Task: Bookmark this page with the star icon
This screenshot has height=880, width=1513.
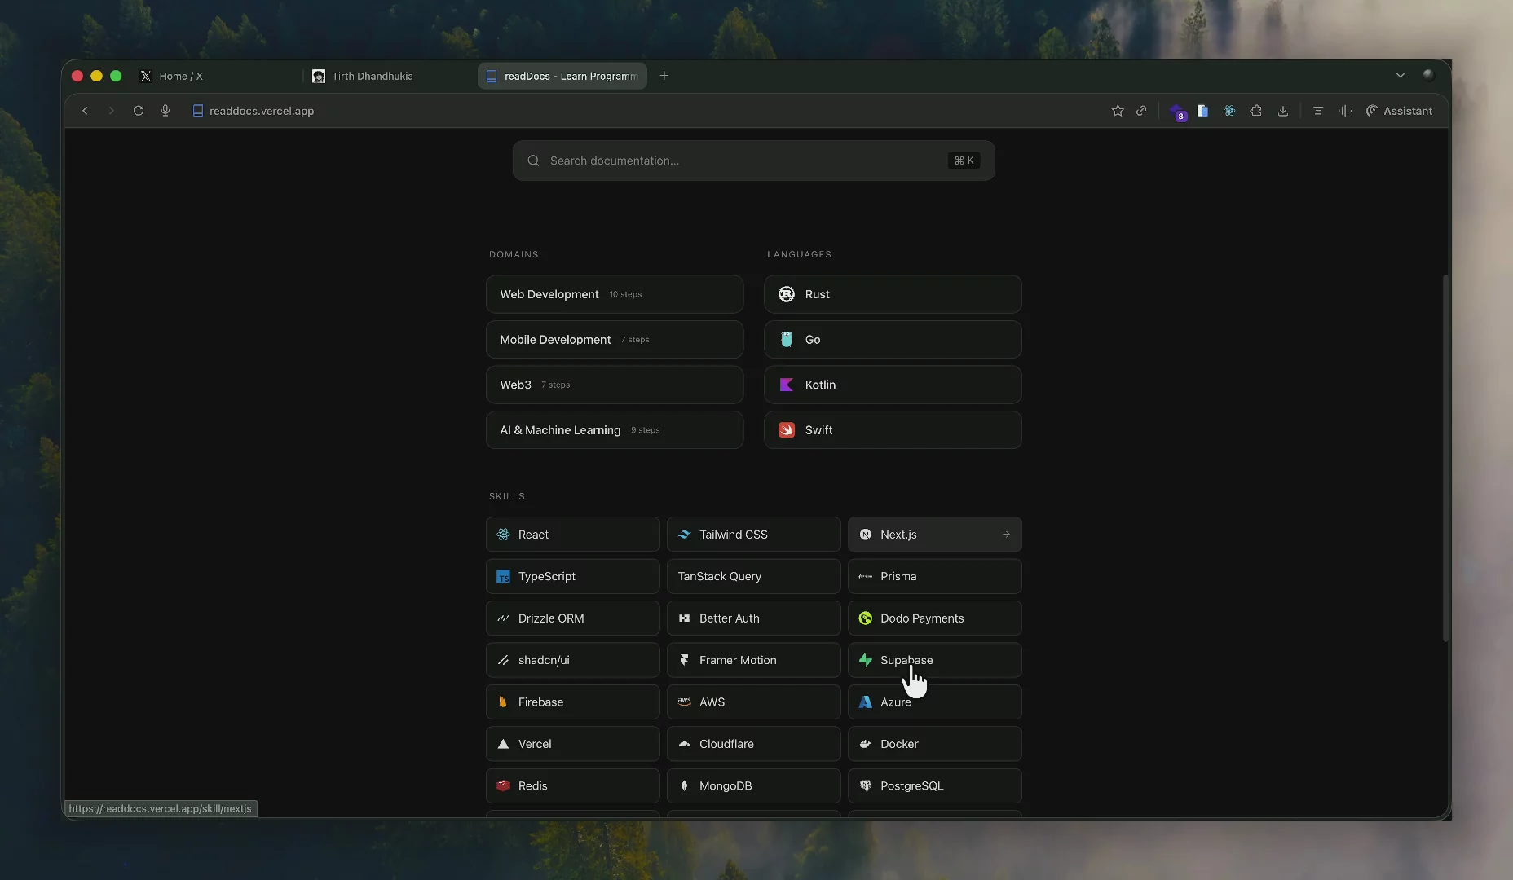Action: [x=1118, y=111]
